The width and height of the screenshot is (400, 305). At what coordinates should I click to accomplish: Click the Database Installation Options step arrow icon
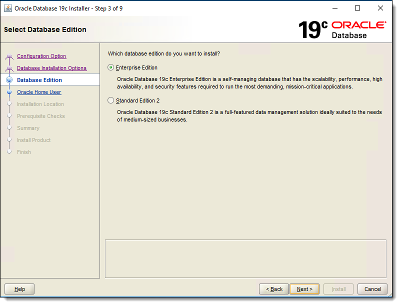10,68
